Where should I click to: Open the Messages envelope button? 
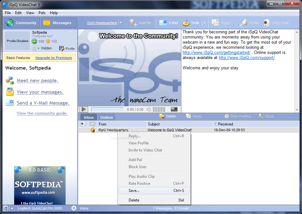point(59,23)
